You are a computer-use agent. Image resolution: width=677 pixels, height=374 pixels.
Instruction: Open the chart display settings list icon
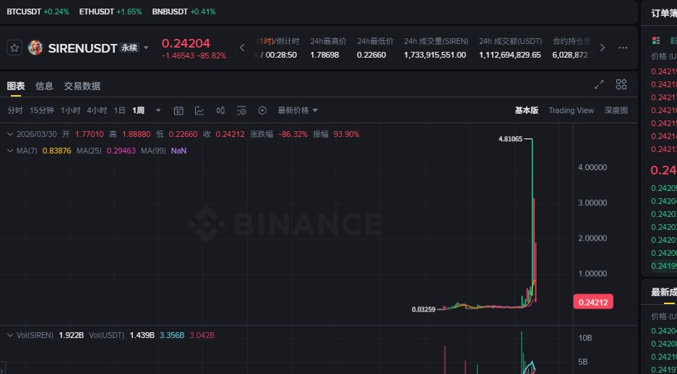(241, 110)
